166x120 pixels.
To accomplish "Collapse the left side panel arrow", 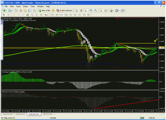I will point(1,22).
